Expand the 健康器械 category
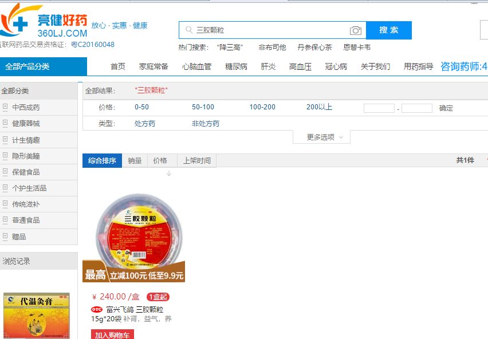 coord(5,123)
